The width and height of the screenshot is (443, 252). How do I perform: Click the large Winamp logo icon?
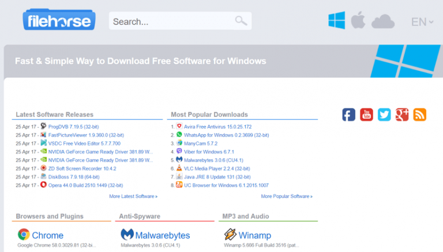[x=230, y=235]
